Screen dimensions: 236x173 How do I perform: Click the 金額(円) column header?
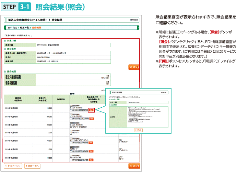pos(42,99)
